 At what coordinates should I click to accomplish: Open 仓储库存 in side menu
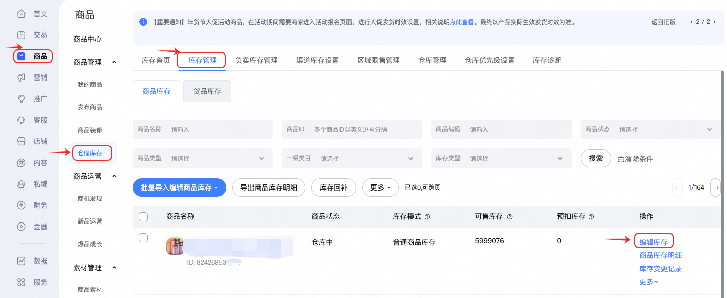90,153
